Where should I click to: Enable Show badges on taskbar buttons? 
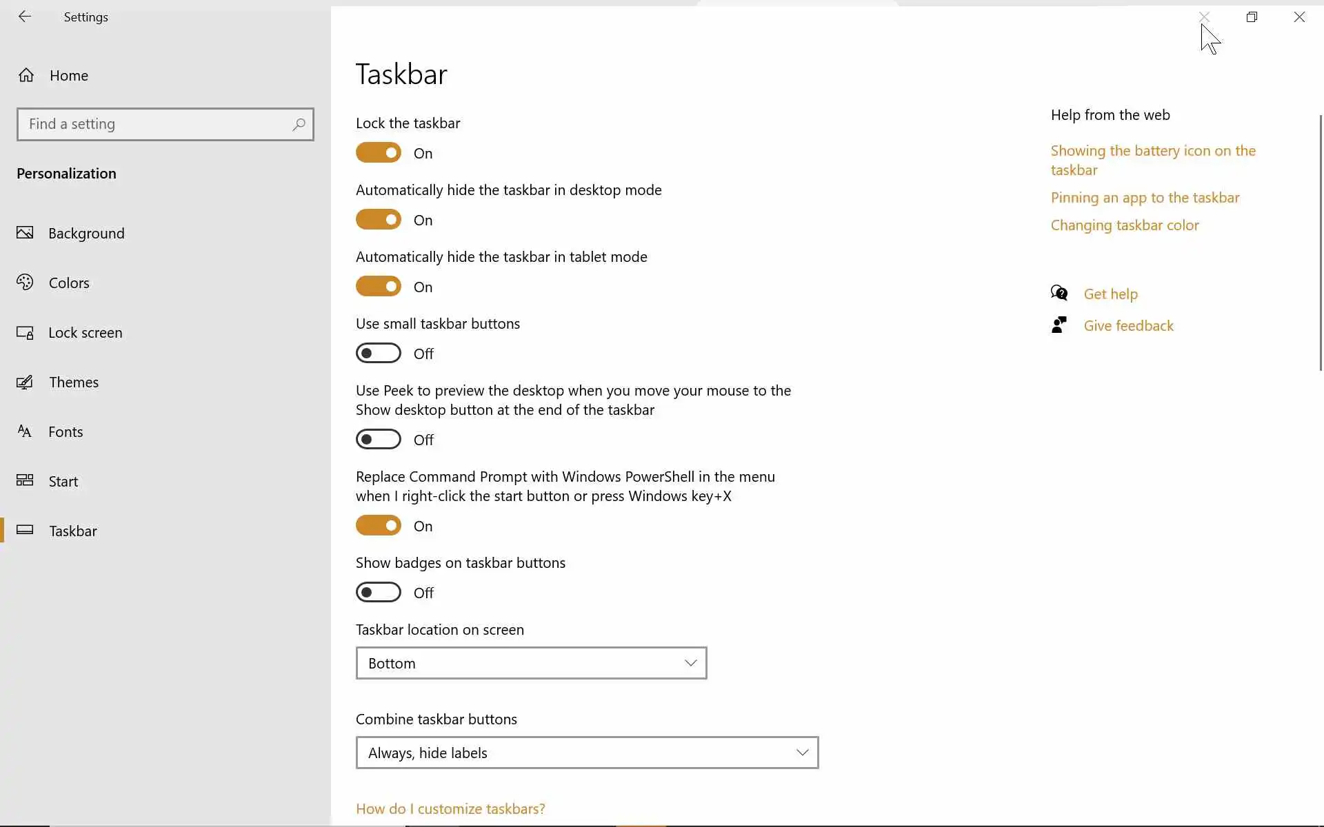tap(379, 593)
